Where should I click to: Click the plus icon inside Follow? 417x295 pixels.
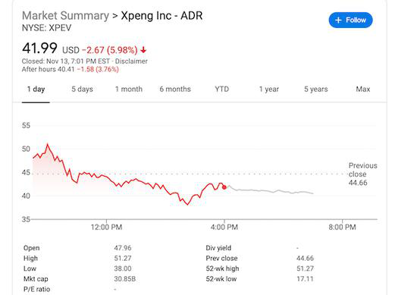[x=338, y=20]
